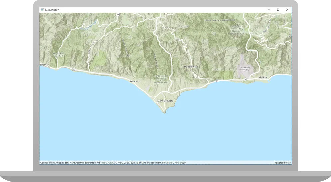Click the Malibu Vista label on map
The image size is (331, 182).
(x=191, y=67)
